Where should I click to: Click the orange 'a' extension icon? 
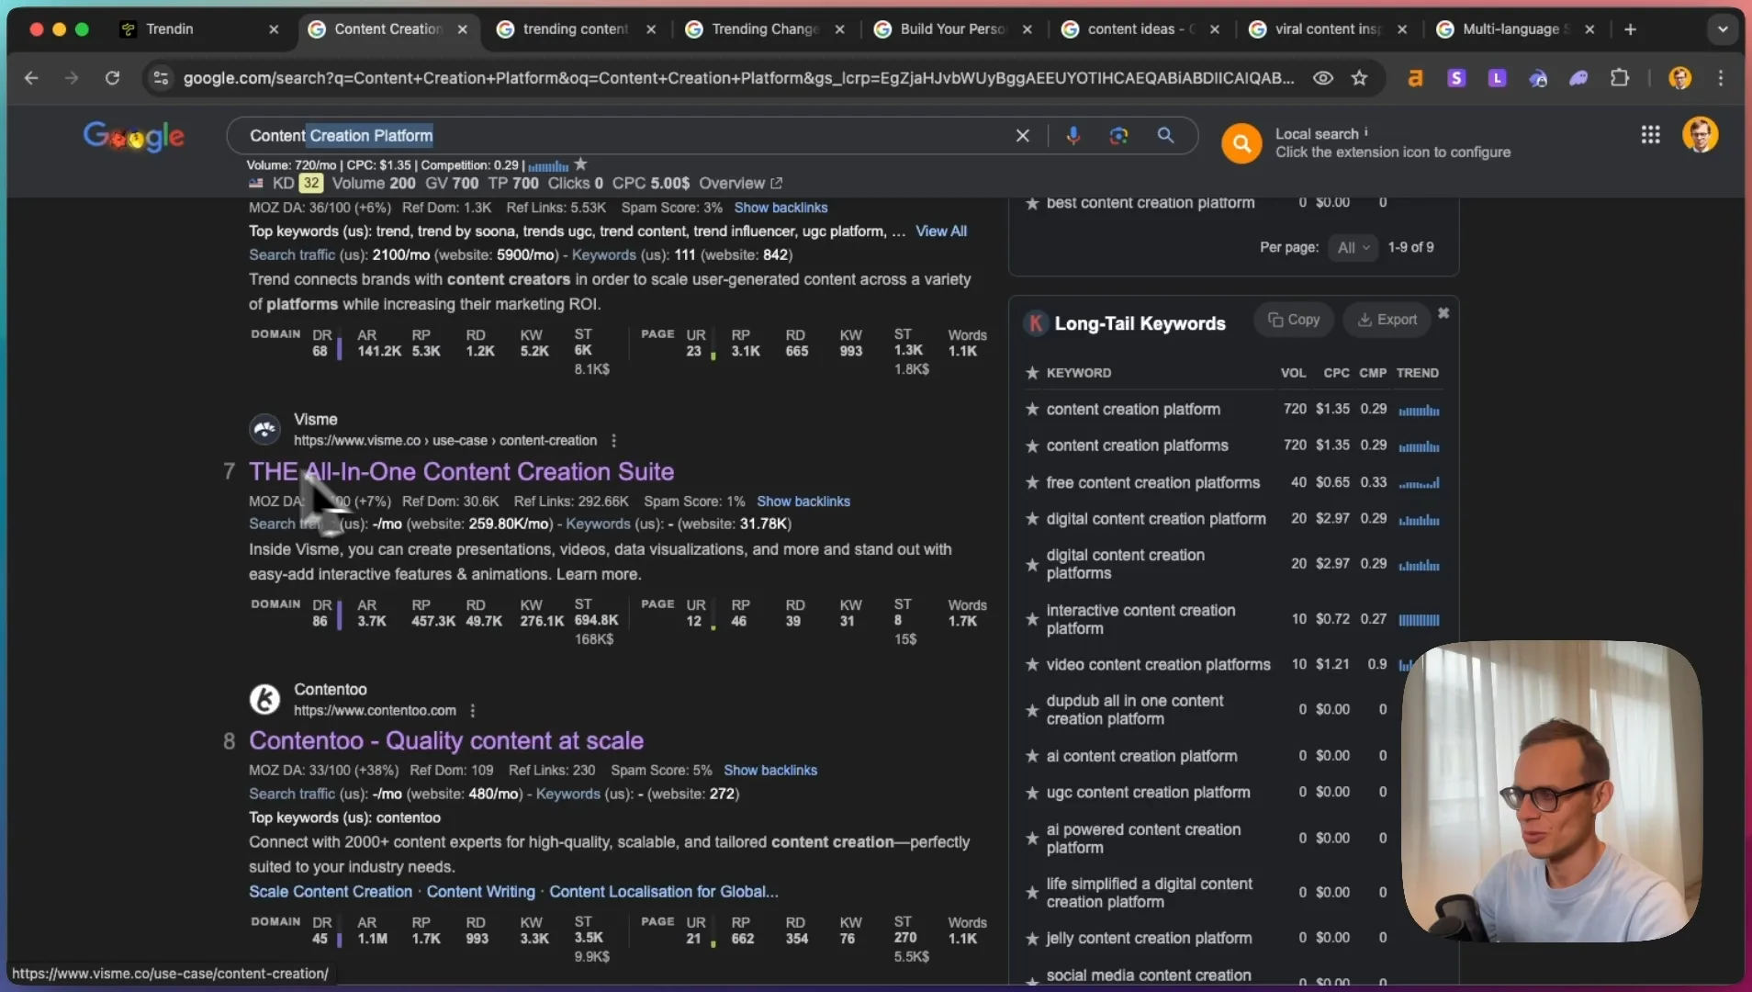[x=1415, y=78]
